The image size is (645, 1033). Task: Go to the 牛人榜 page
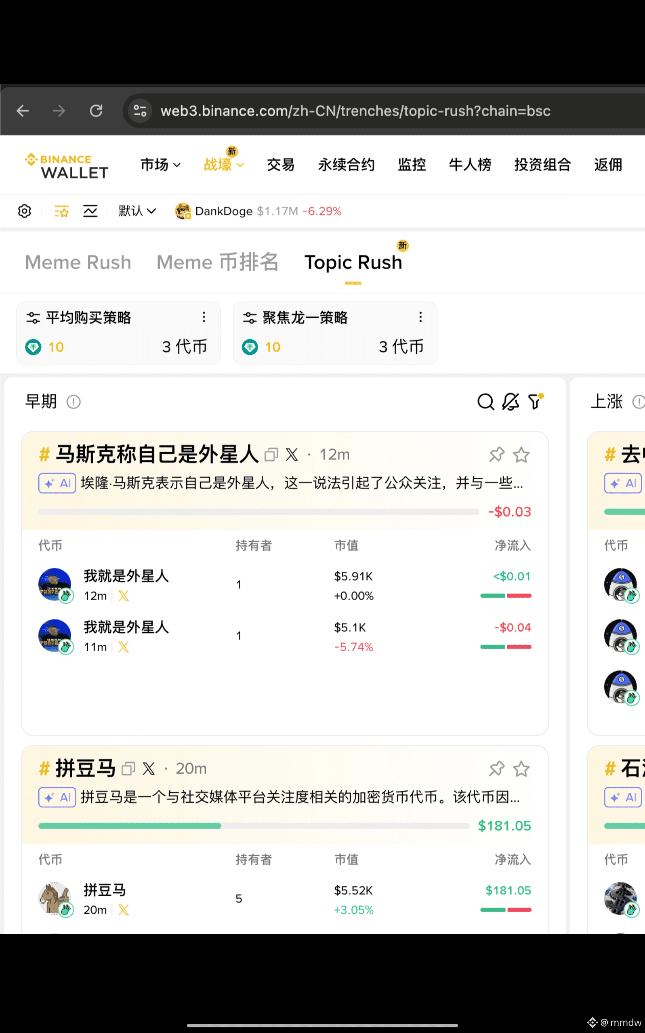(x=470, y=165)
